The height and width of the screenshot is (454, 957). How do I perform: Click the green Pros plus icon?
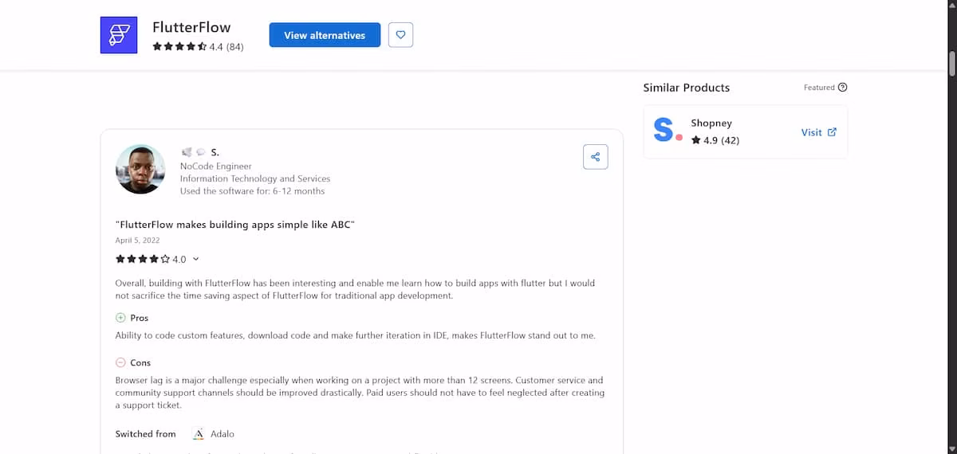[x=120, y=318]
